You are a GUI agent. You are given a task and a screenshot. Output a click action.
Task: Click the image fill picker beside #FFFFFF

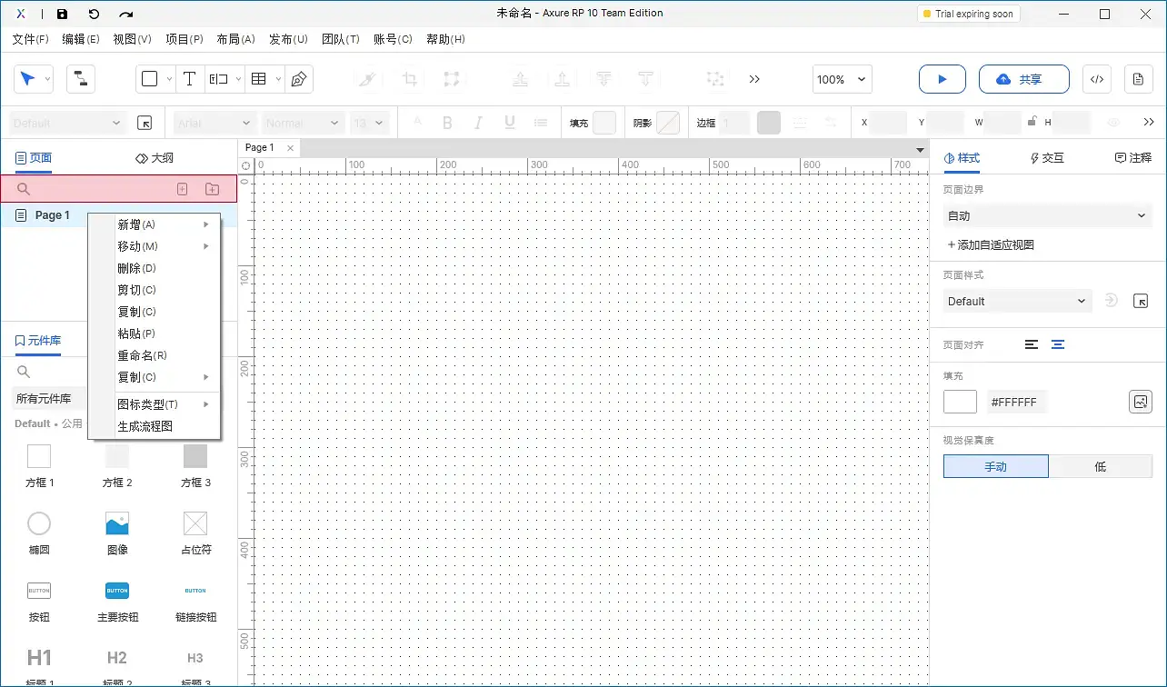tap(1141, 401)
